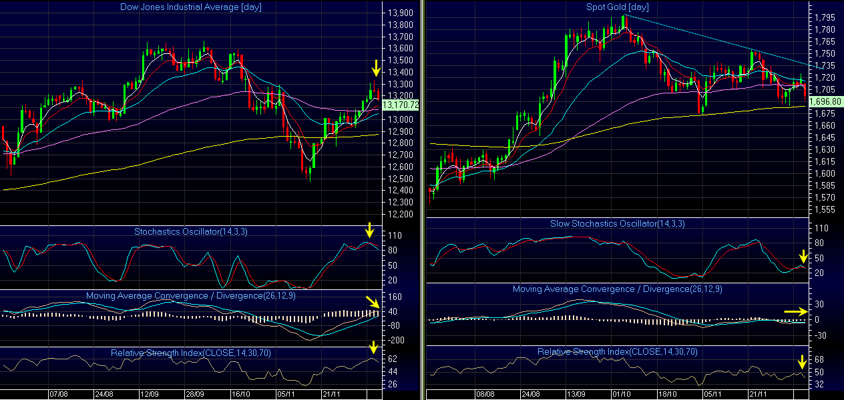Screen dimensions: 844x400
Task: Click the 05/11 date on gold time axis
Action: (x=712, y=394)
